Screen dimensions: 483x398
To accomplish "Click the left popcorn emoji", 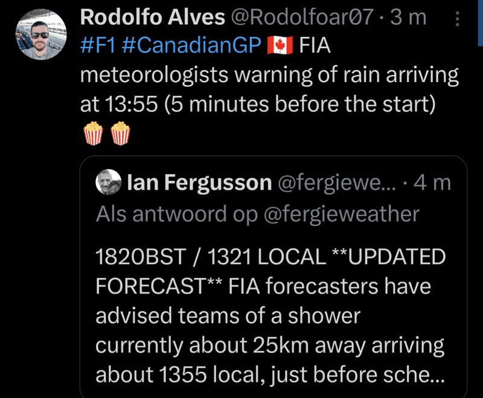I will 92,133.
